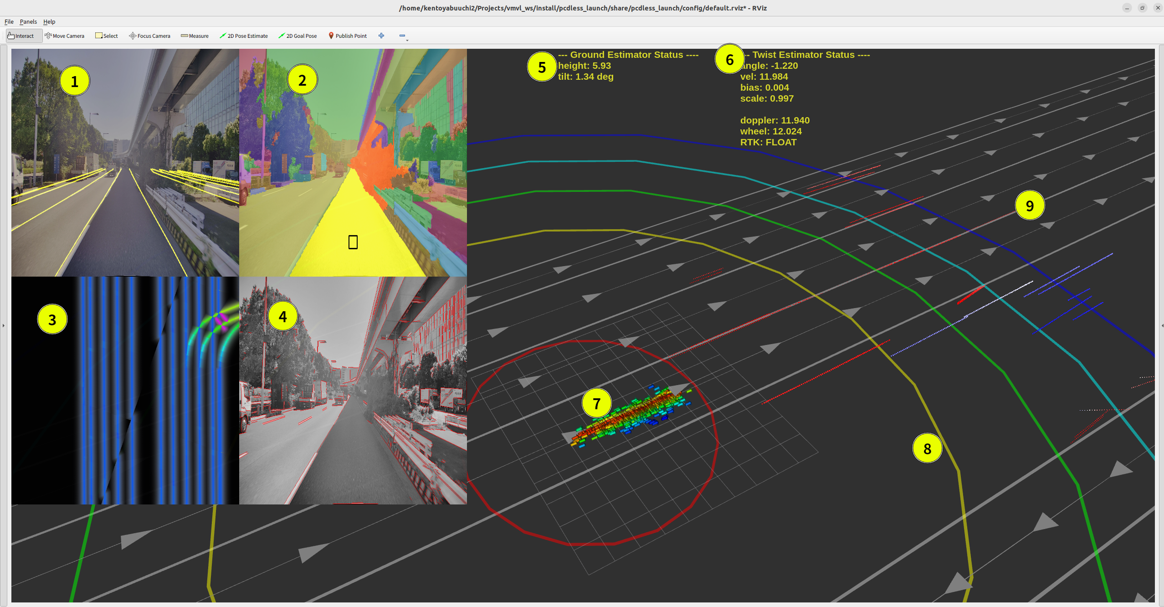Expand the collapsed left side panel handle
The width and height of the screenshot is (1164, 607).
(x=3, y=325)
